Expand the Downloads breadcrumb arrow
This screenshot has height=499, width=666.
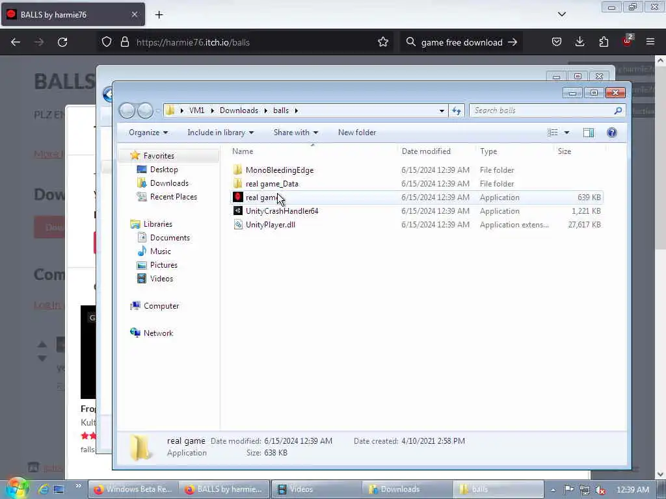click(x=266, y=110)
